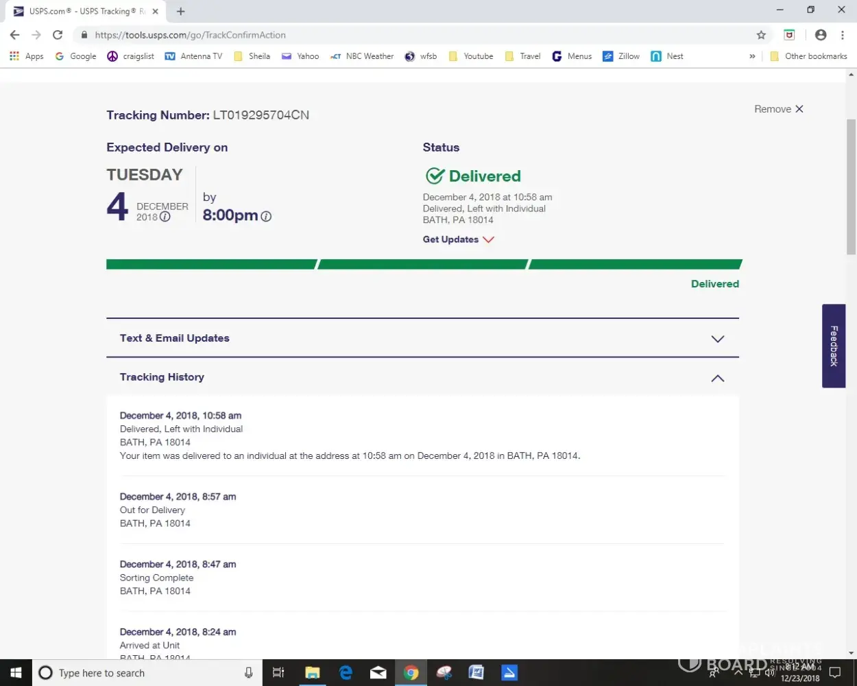857x686 pixels.
Task: Open Task View from the taskbar
Action: (278, 673)
